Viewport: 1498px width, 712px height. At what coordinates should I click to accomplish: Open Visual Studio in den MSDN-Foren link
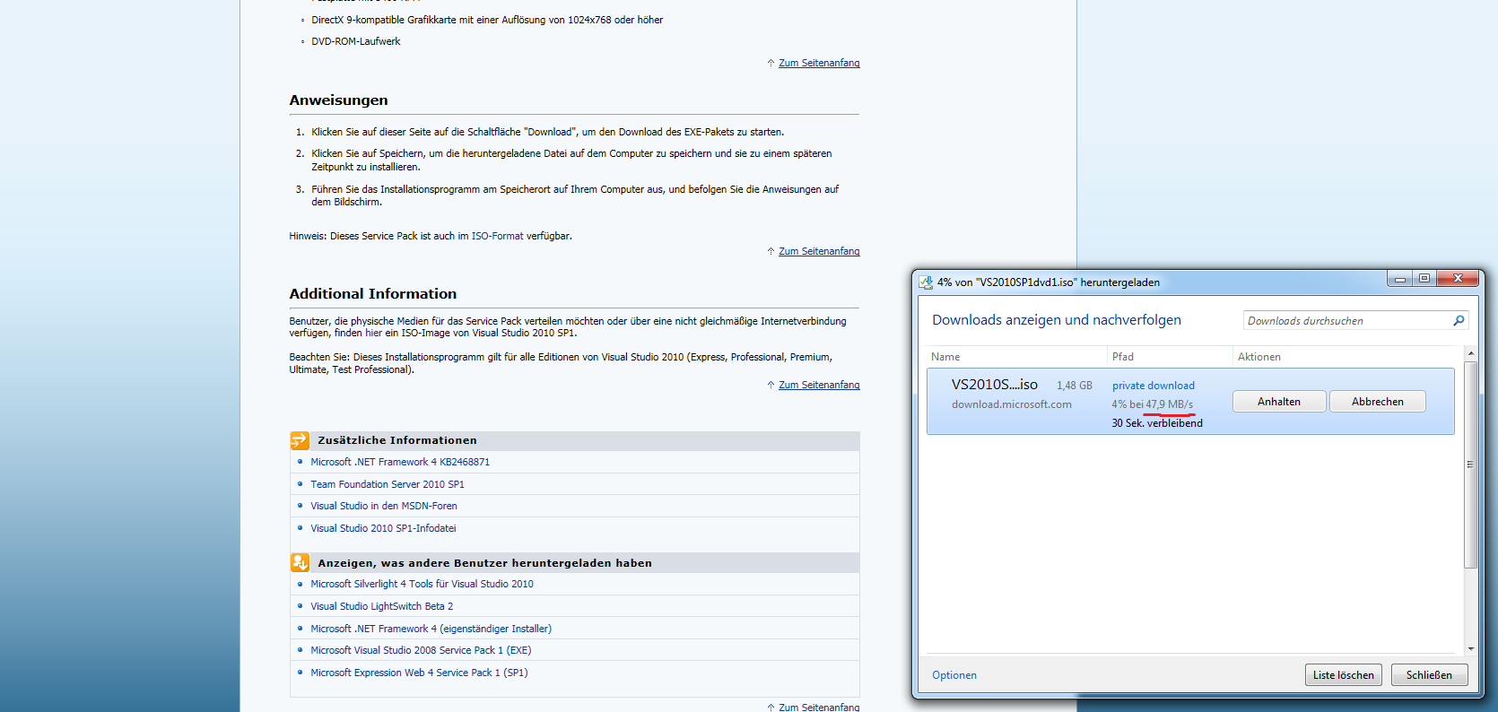384,506
